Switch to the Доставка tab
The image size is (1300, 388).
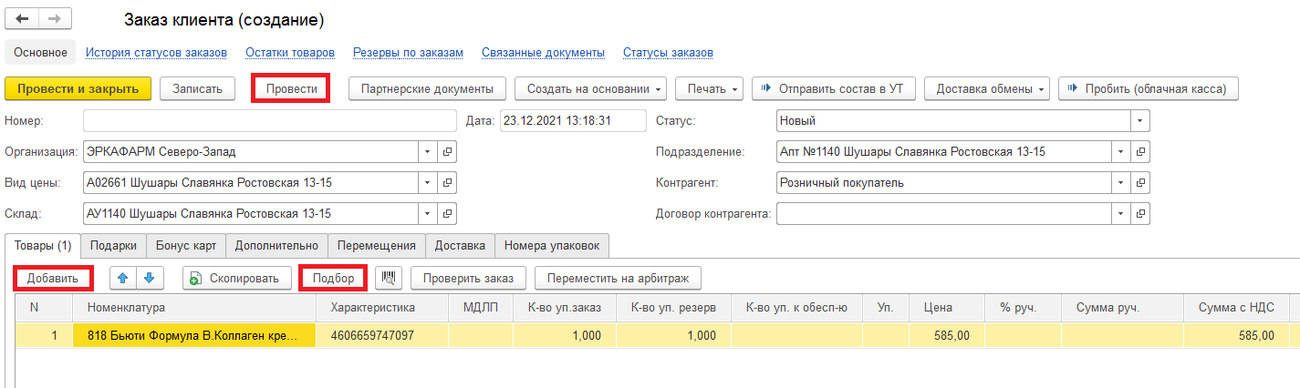pyautogui.click(x=460, y=246)
